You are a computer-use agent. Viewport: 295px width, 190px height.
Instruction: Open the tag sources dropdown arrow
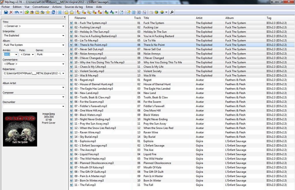166,12
